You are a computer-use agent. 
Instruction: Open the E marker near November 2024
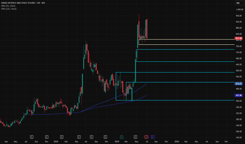click(105, 137)
